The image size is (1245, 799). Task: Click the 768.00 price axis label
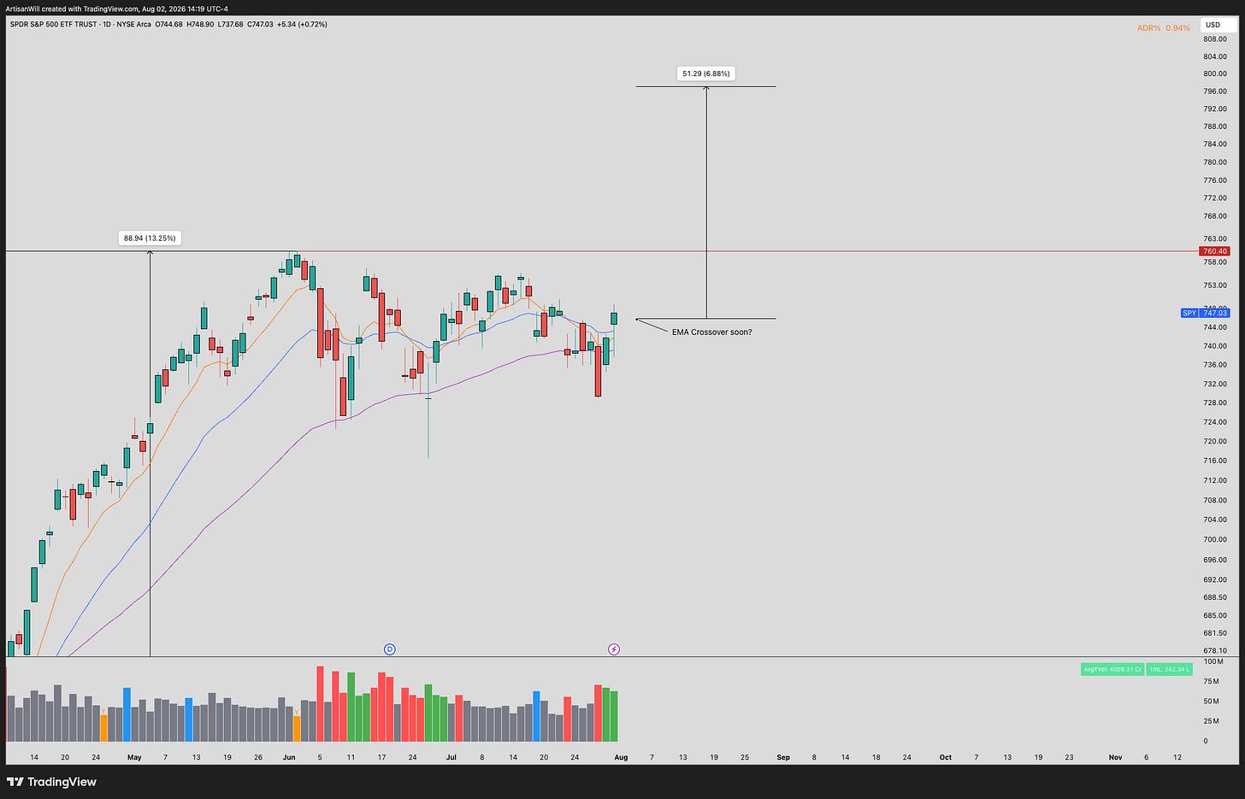(1215, 216)
